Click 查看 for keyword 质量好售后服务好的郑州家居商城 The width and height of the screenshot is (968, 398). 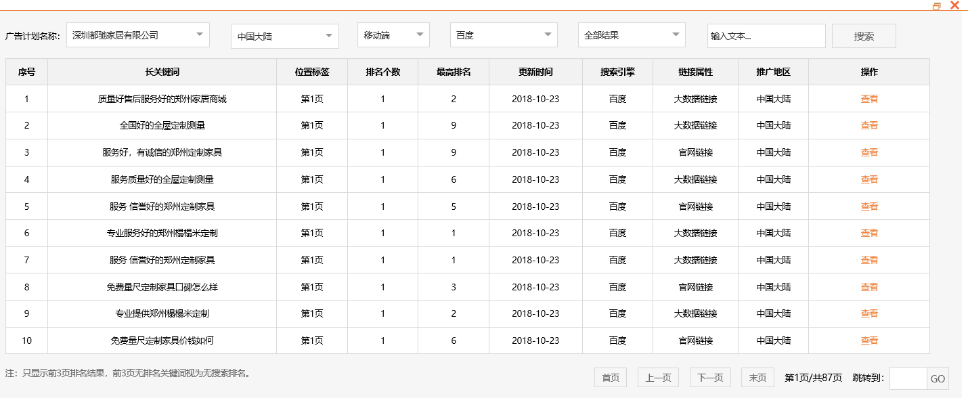(868, 98)
